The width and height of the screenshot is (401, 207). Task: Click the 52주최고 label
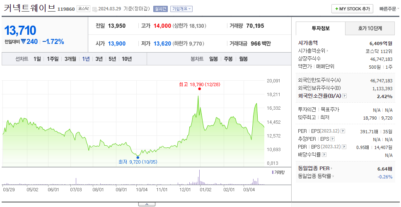(x=307, y=118)
